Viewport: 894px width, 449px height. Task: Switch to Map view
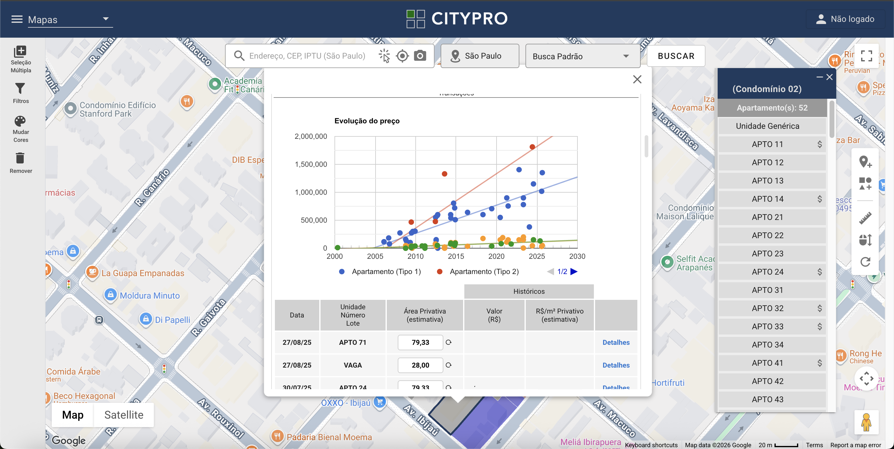coord(73,415)
